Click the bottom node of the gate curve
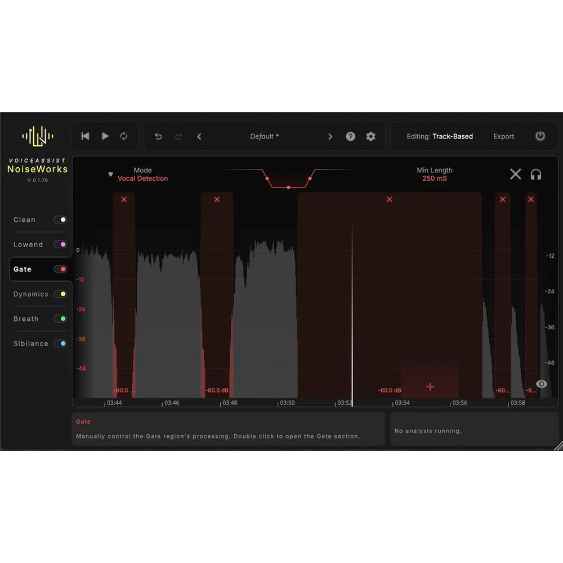 pyautogui.click(x=288, y=187)
